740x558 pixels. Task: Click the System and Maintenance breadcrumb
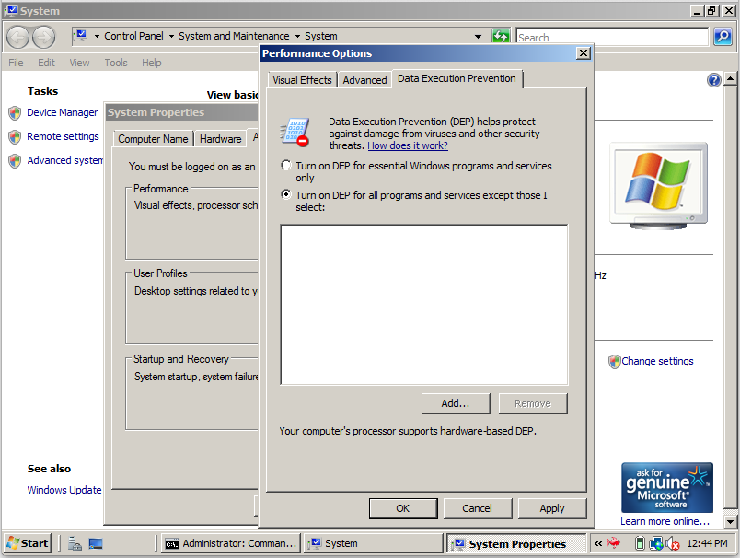[234, 36]
